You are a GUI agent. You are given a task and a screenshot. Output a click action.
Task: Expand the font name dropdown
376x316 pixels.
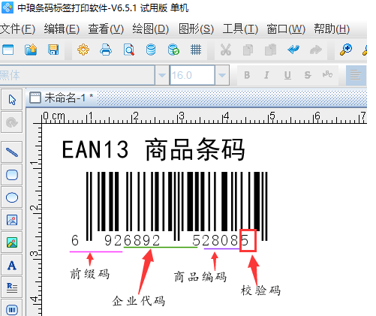point(162,75)
